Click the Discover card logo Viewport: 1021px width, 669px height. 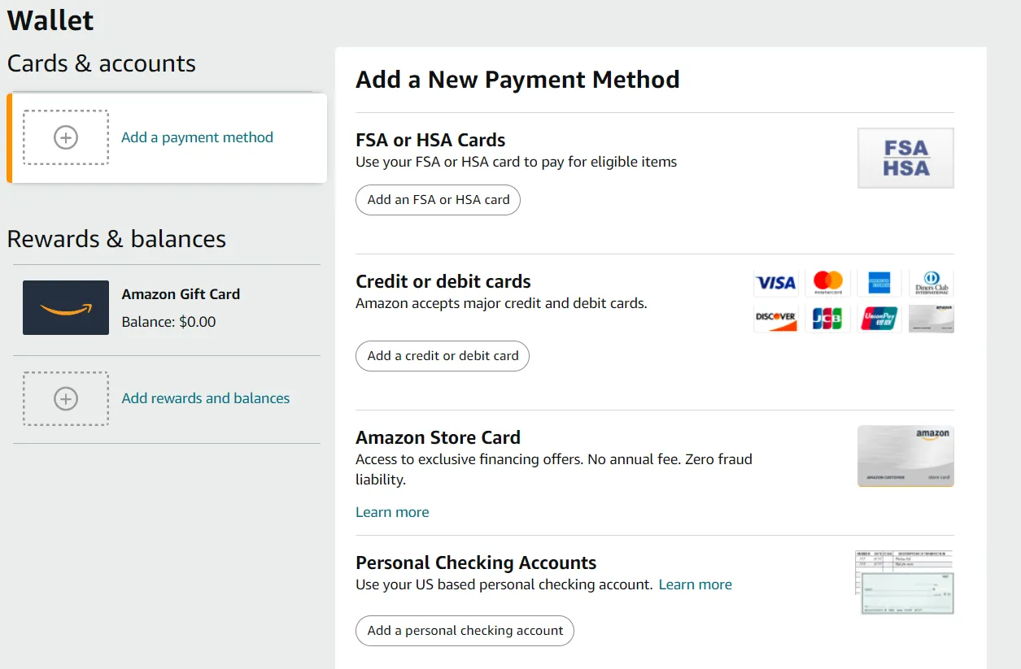pyautogui.click(x=776, y=319)
